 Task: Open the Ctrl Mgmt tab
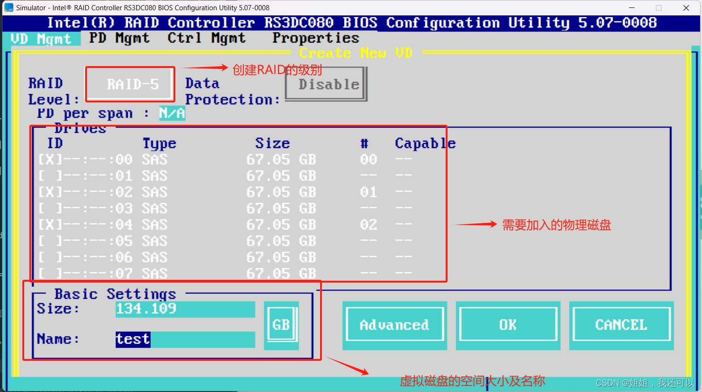click(207, 38)
